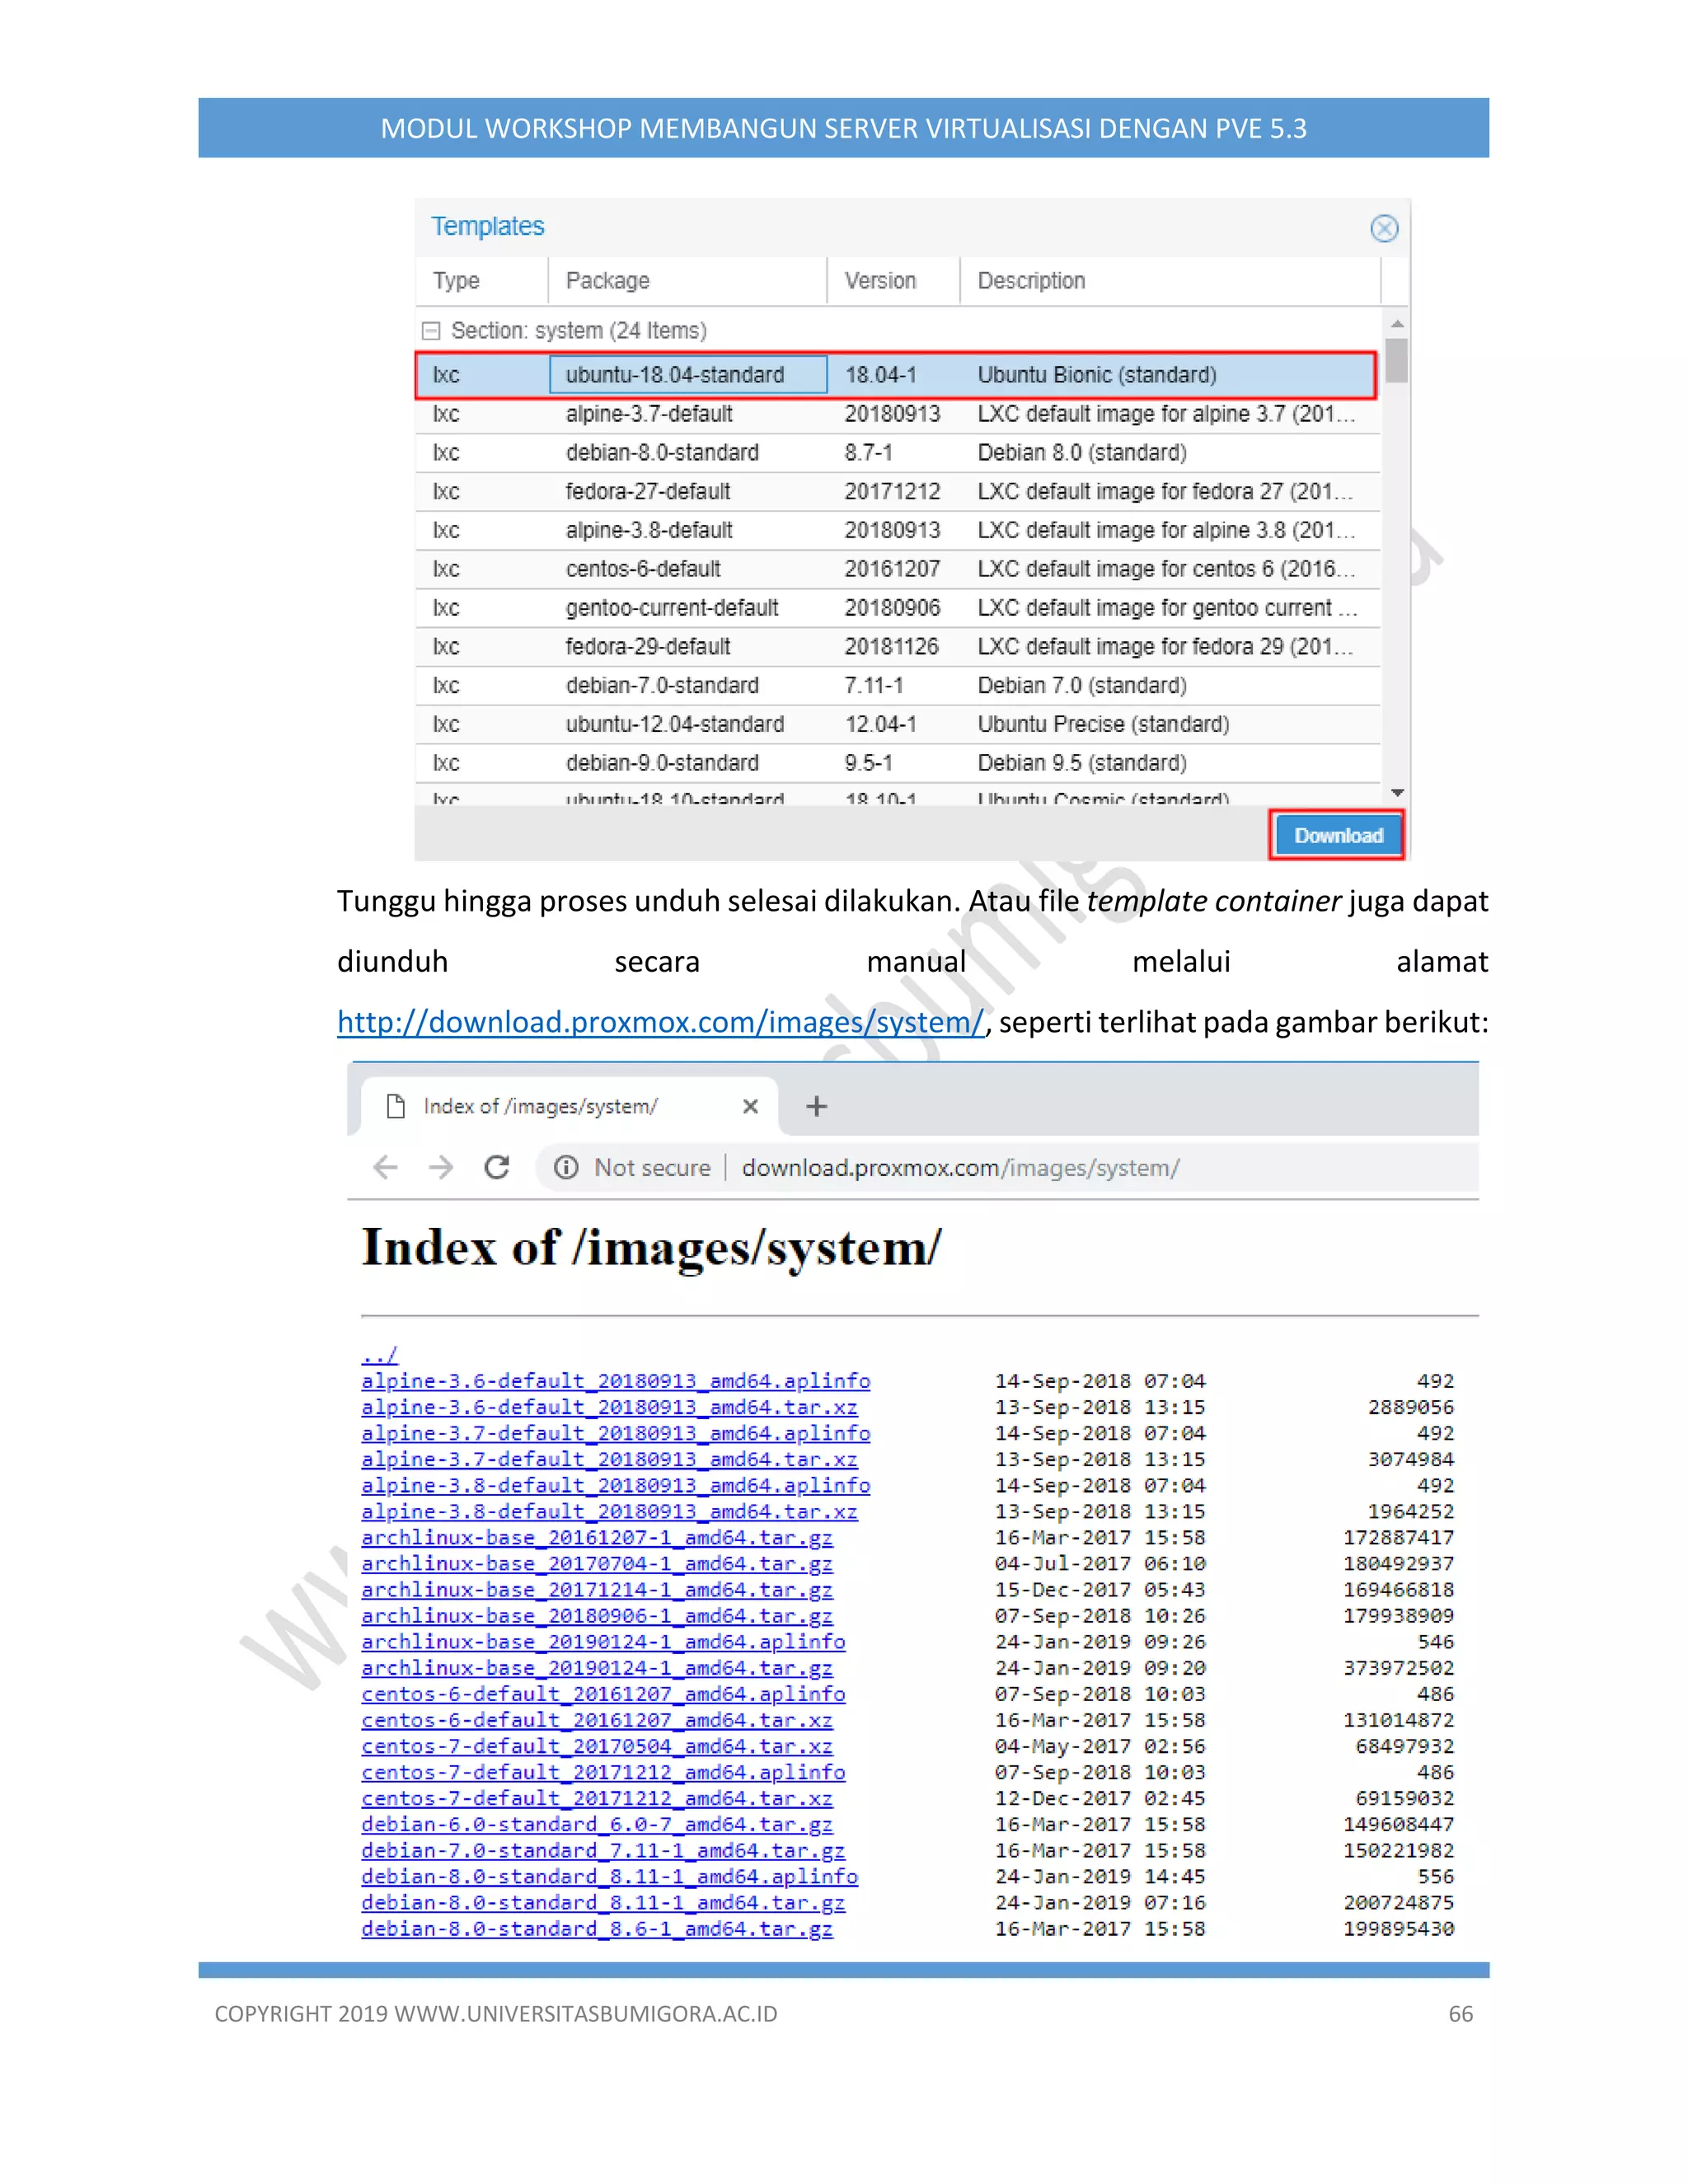Switch to the Index of /images/system/ browser tab
This screenshot has width=1688, height=2184.
(570, 1106)
